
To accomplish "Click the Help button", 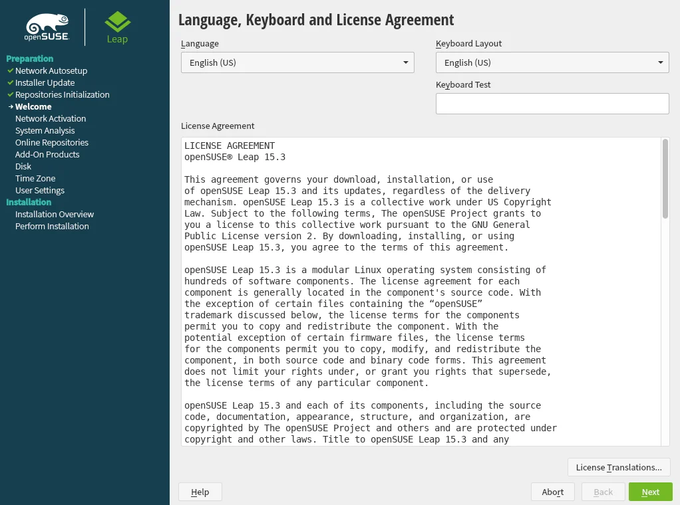I will click(x=200, y=492).
